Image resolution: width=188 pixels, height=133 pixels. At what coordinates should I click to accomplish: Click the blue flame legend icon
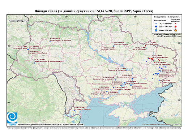point(156,30)
